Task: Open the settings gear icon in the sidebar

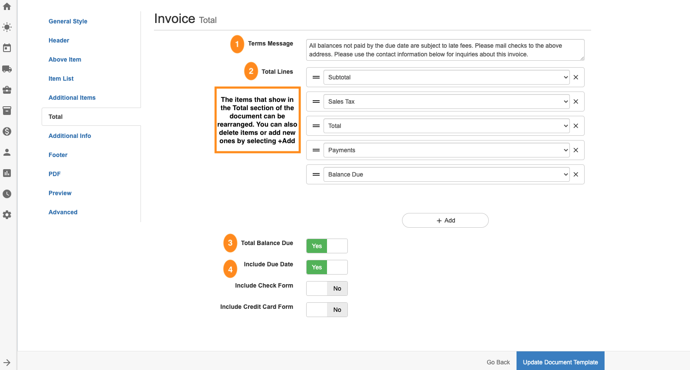Action: click(x=7, y=215)
